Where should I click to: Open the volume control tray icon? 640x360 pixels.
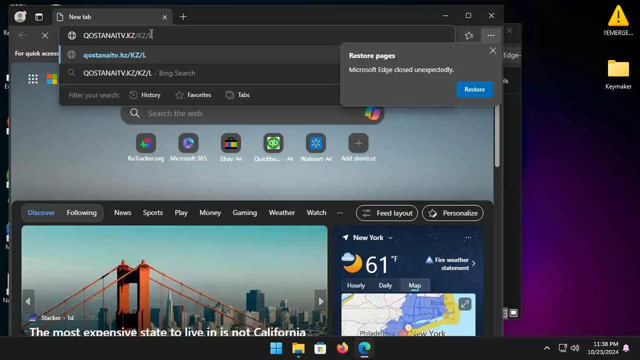pyautogui.click(x=575, y=348)
